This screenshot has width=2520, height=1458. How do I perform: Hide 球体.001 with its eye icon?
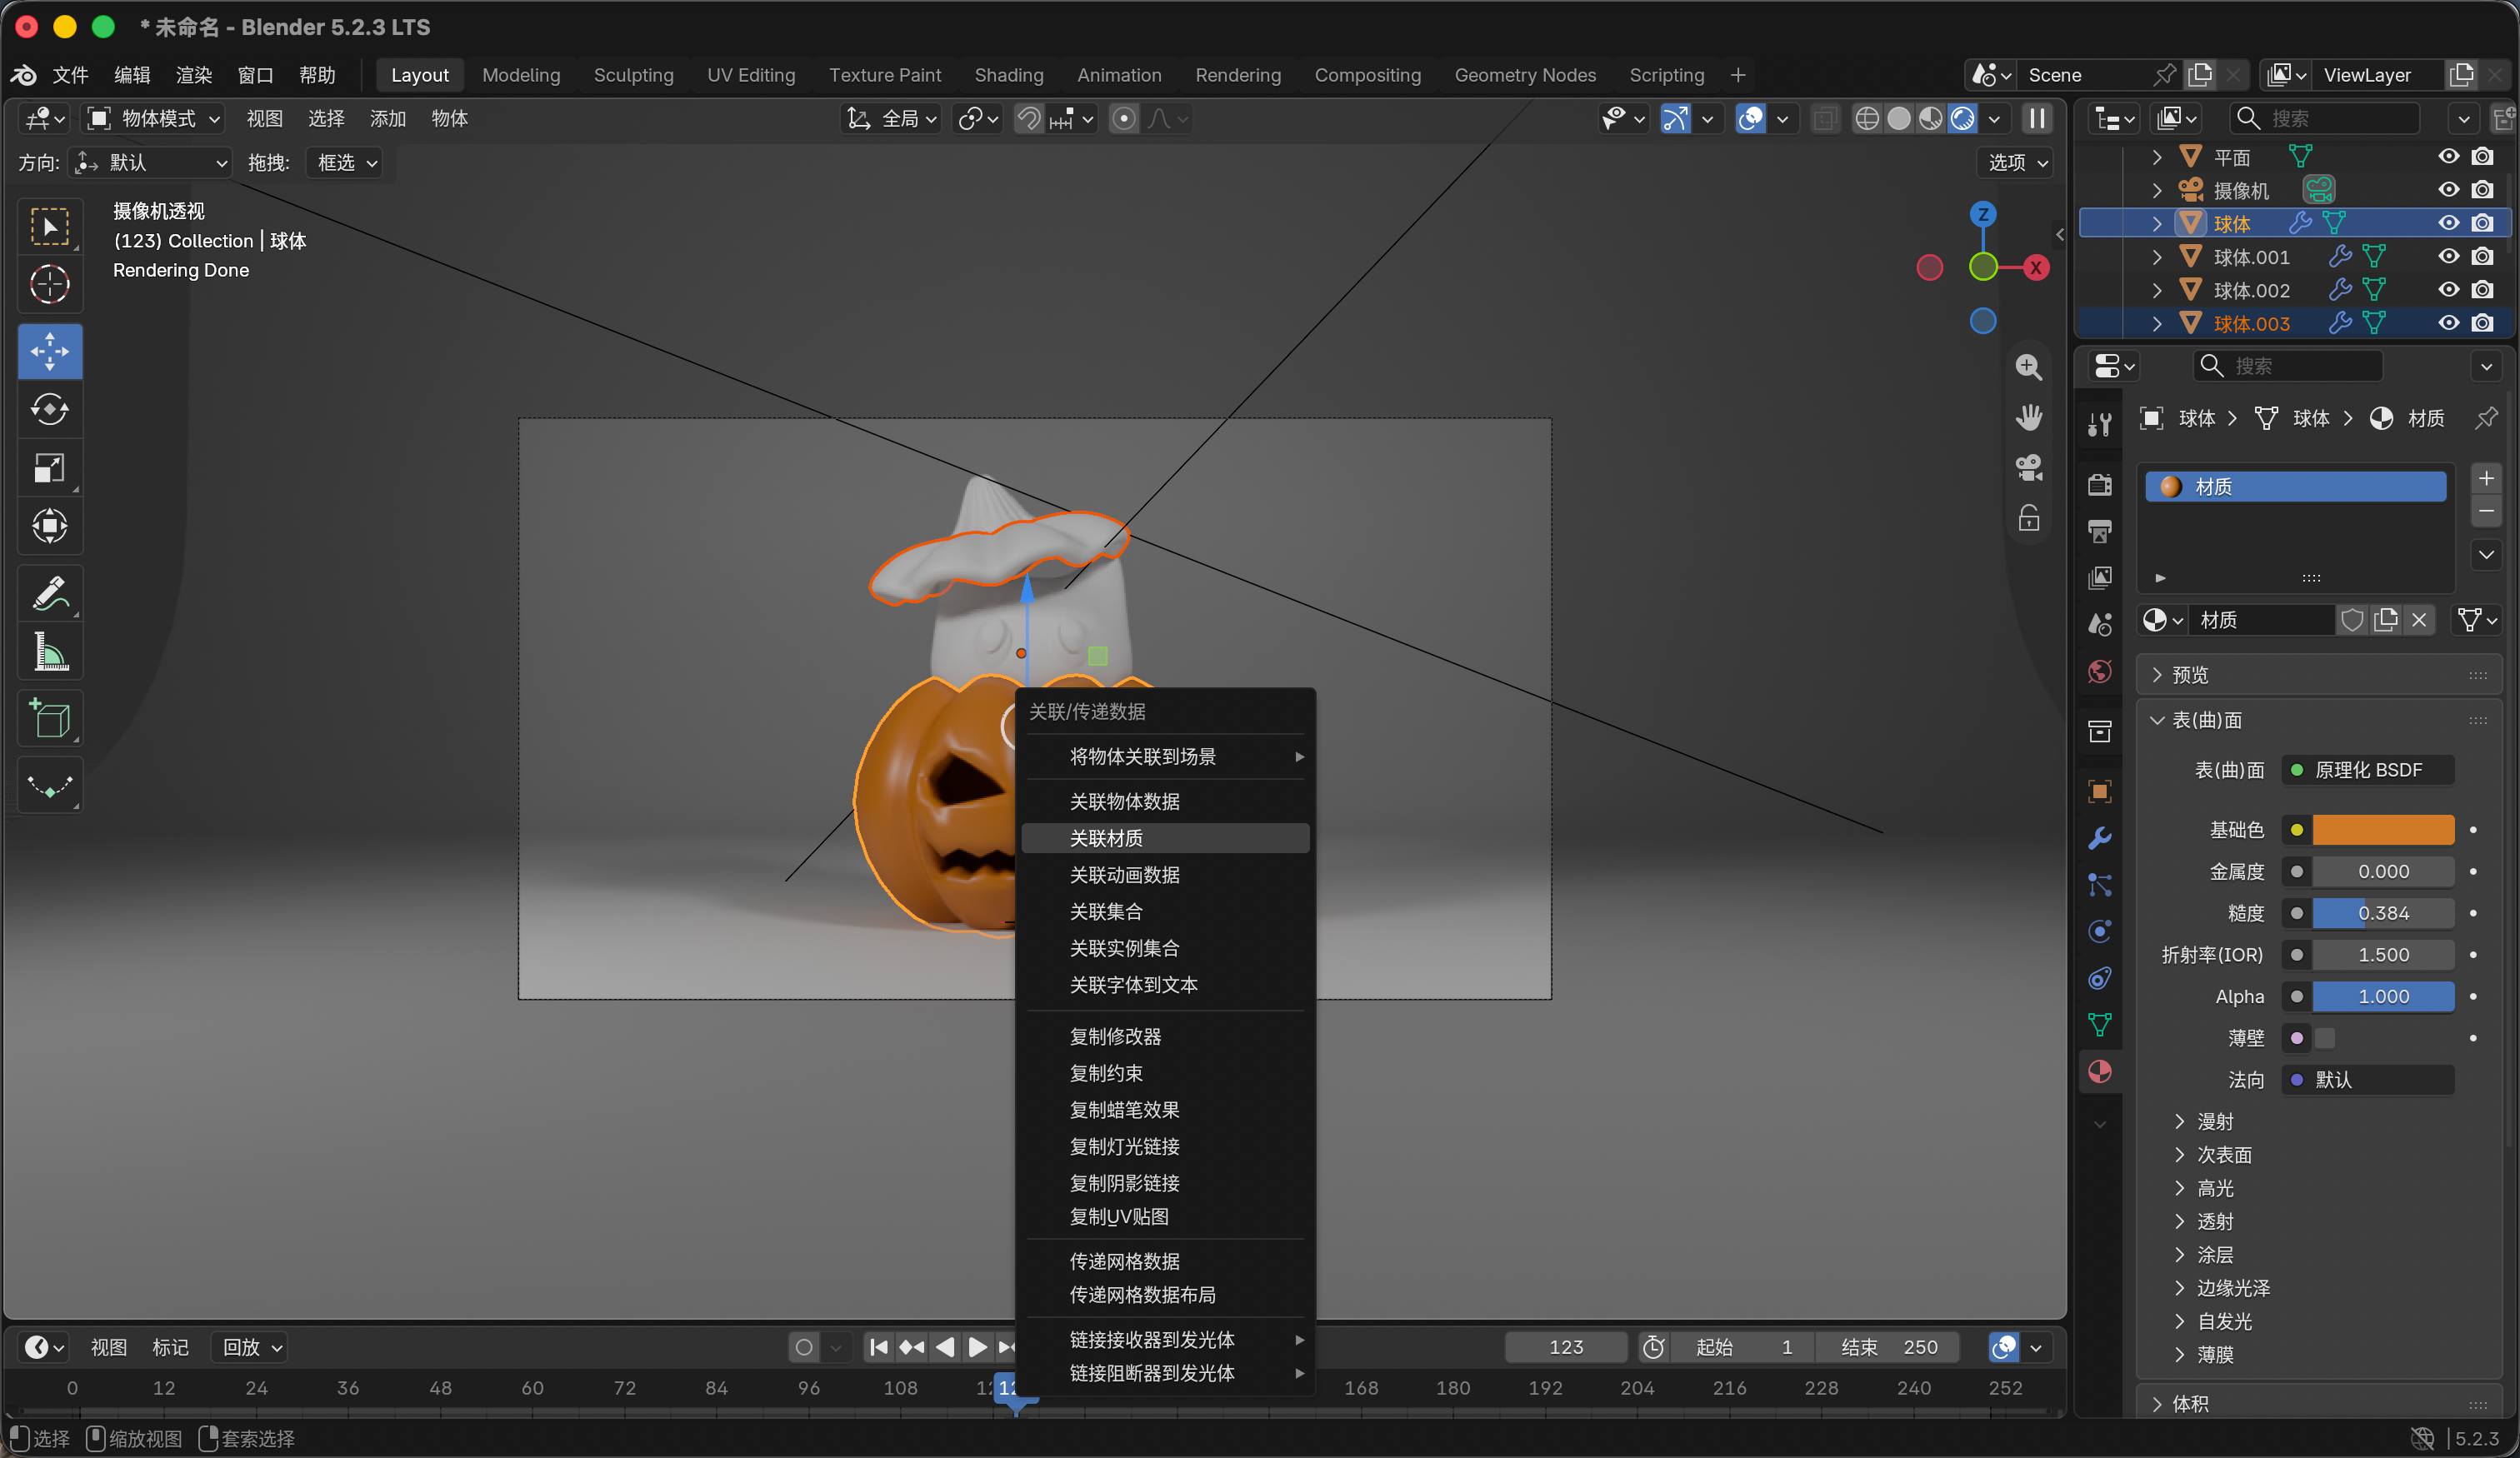tap(2448, 257)
